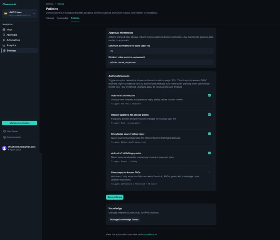
Task: Click the Clearance AI logo text
Action: tap(10, 4)
